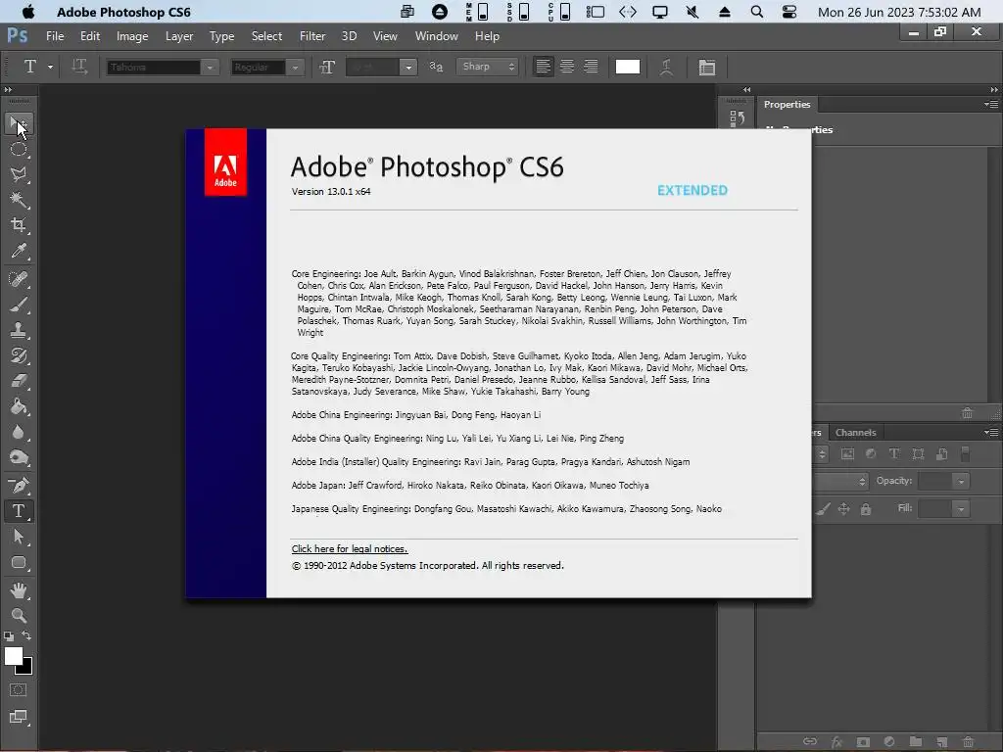
Task: Collapse the toolbox with double arrows
Action: click(x=8, y=90)
